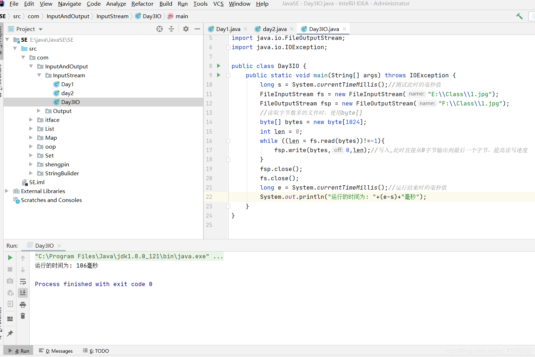Click the Build project hammer icon
Screen dimensions: 535x357
519,16
